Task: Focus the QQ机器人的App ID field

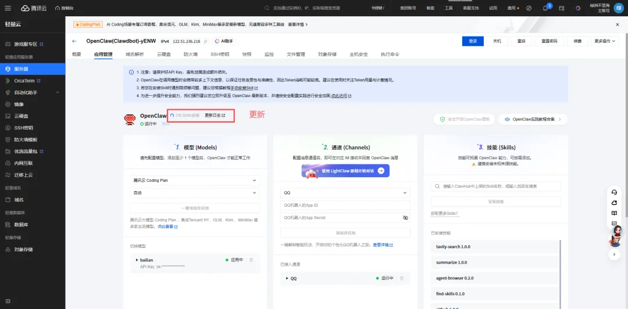Action: pyautogui.click(x=345, y=206)
